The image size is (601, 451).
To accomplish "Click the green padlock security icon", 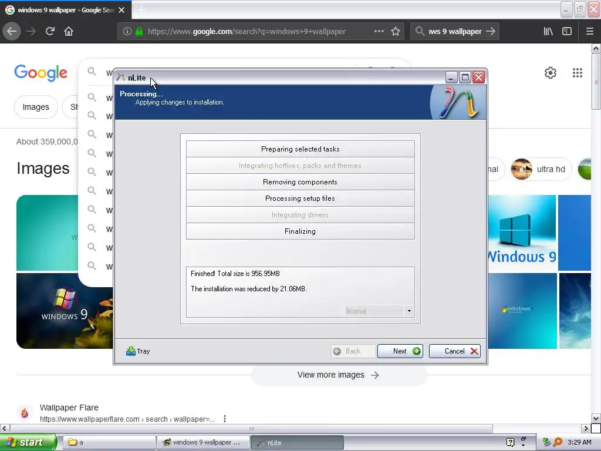I will coord(139,32).
